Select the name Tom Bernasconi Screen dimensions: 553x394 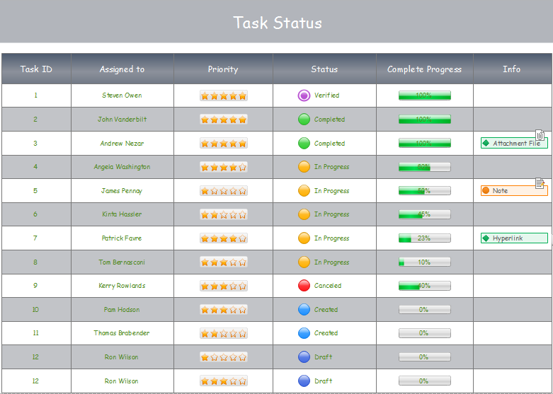click(x=122, y=262)
